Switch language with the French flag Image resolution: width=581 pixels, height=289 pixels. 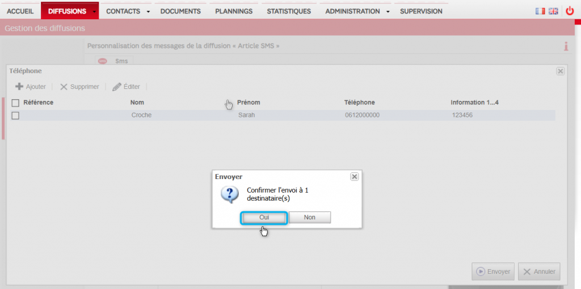pyautogui.click(x=540, y=11)
